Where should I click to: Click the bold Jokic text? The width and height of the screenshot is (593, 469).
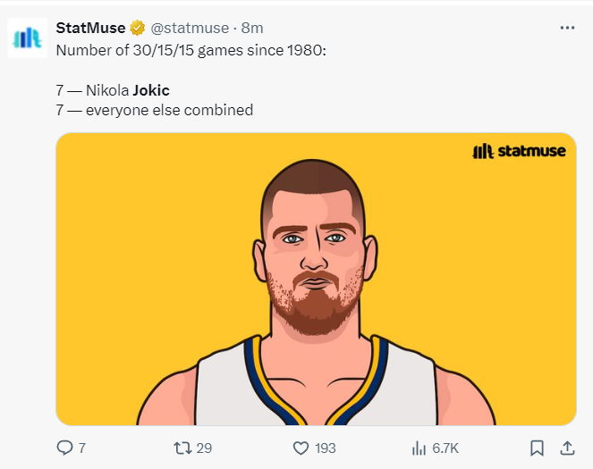(151, 90)
